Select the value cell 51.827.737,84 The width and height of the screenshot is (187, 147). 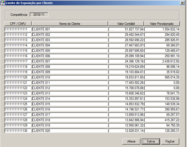[x=126, y=29]
